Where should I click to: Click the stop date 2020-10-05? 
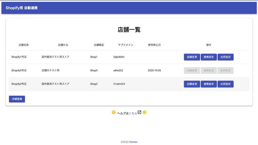point(154,71)
